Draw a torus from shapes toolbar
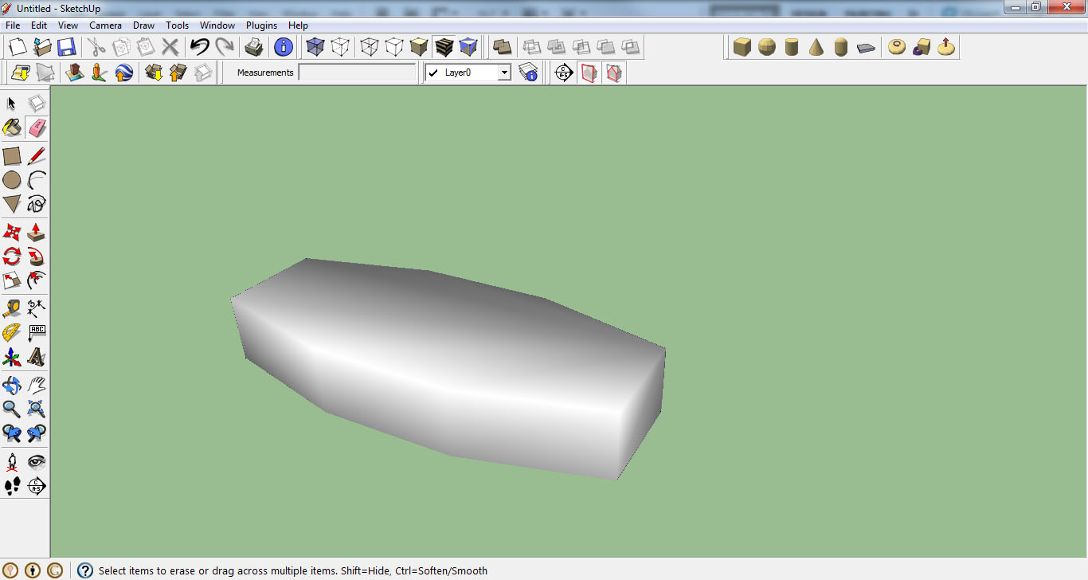Image resolution: width=1088 pixels, height=580 pixels. click(897, 47)
